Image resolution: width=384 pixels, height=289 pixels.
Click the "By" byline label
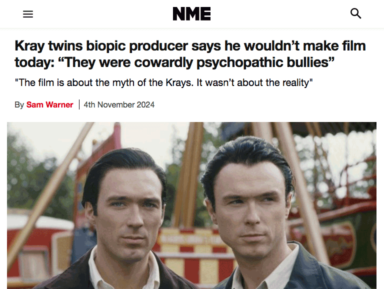coord(19,105)
